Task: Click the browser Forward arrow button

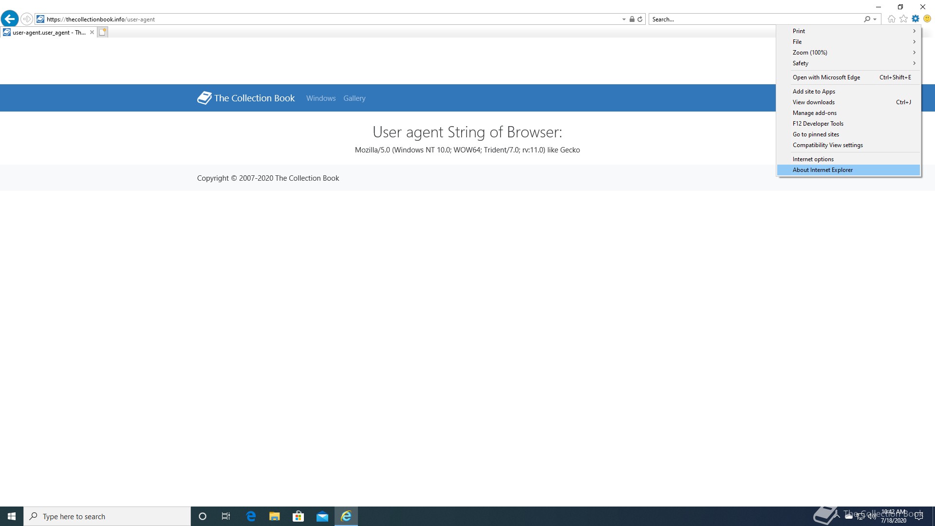Action: (x=27, y=19)
